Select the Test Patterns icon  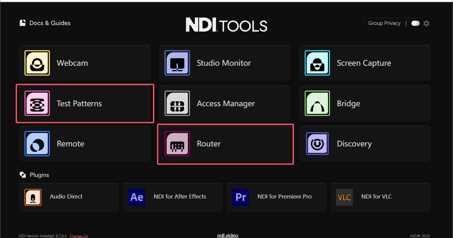tap(37, 104)
